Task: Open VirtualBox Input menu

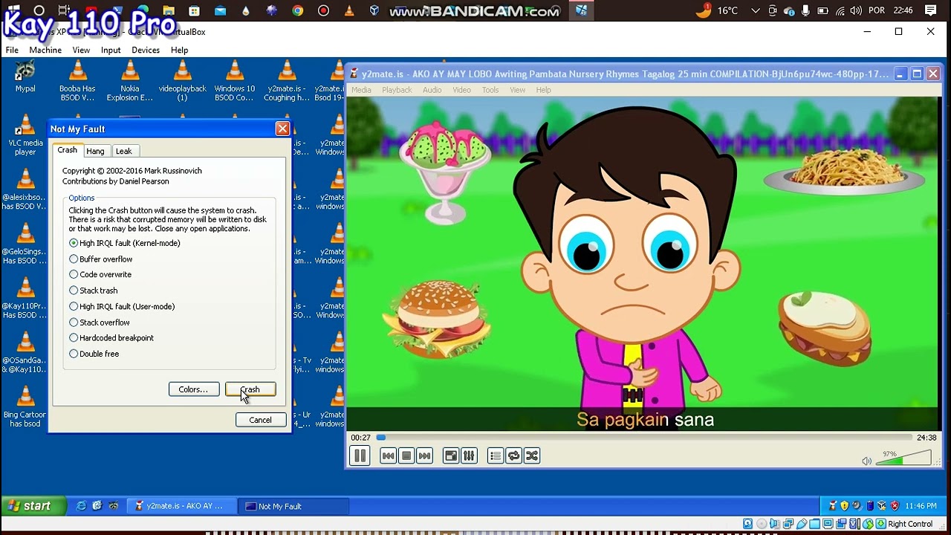Action: point(111,50)
